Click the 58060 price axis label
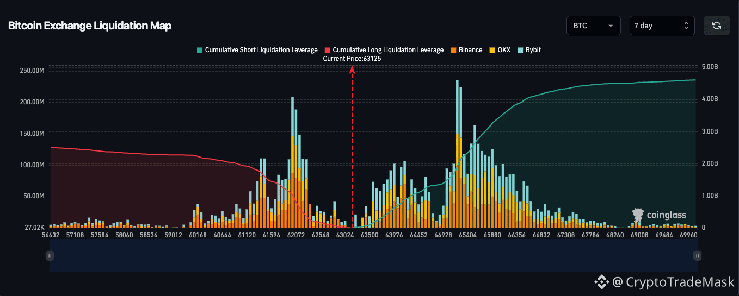This screenshot has height=296, width=739. (x=124, y=235)
